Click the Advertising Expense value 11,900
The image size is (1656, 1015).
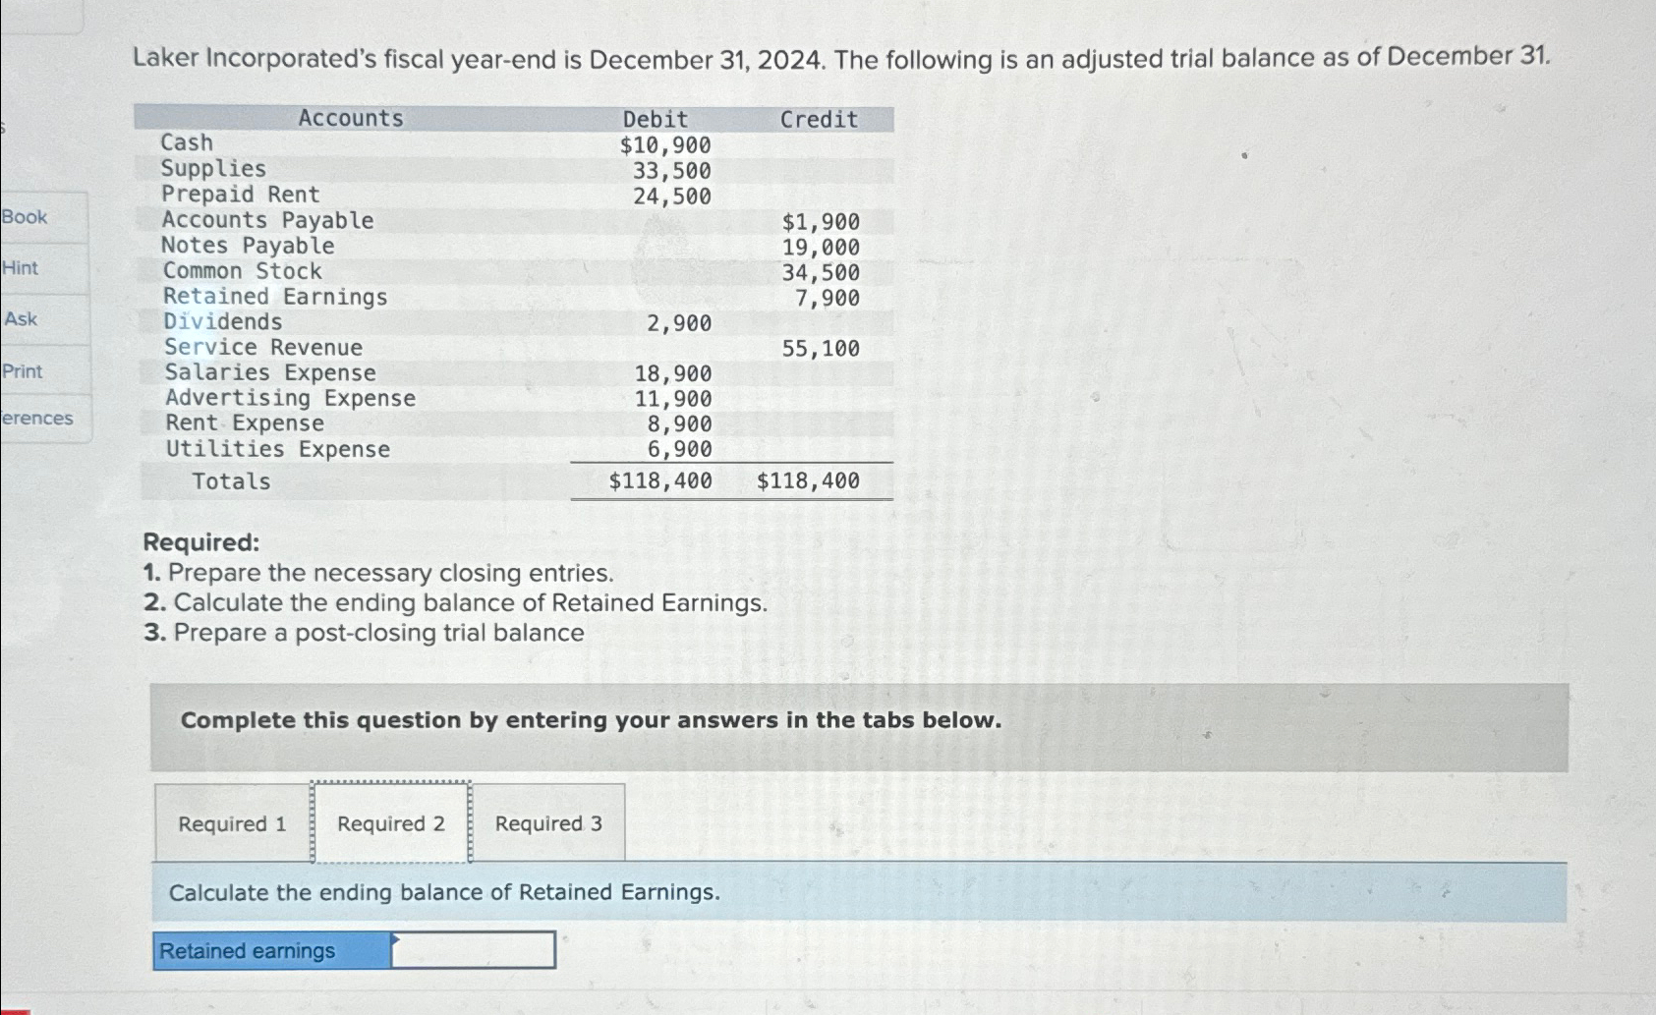tap(673, 399)
